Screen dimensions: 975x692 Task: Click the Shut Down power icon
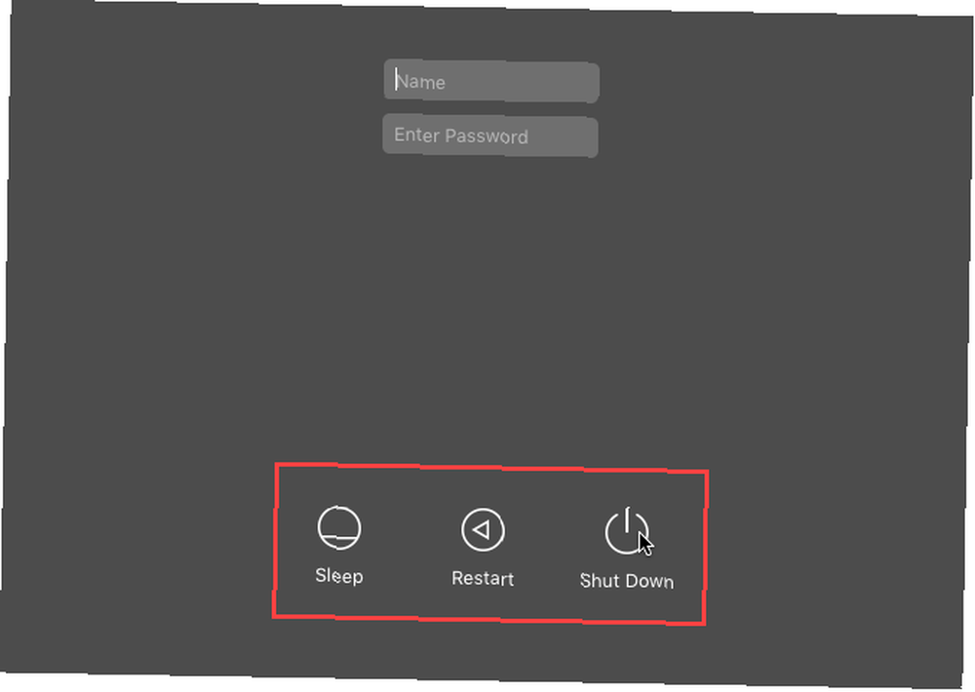(627, 531)
